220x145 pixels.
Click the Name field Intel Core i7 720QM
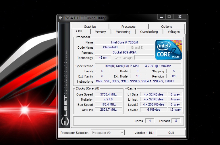tap(124, 42)
